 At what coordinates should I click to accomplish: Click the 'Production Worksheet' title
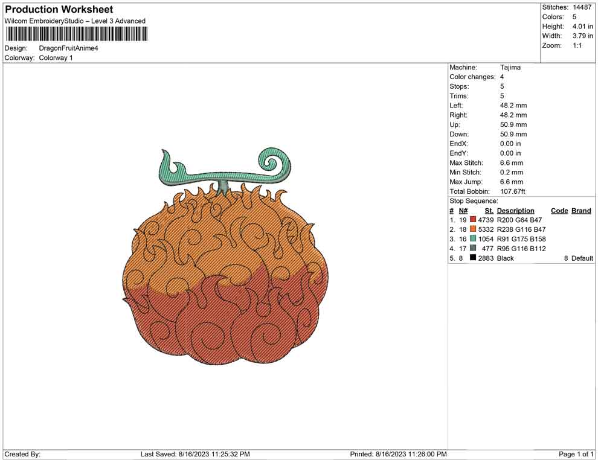click(x=59, y=10)
